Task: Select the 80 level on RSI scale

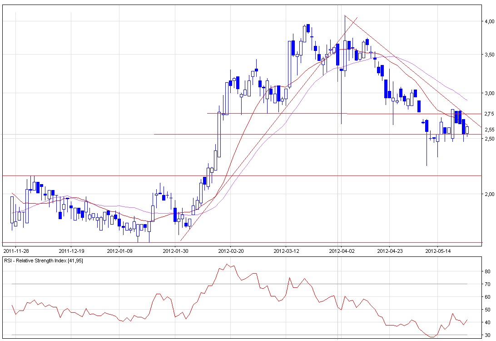Action: 487,271
